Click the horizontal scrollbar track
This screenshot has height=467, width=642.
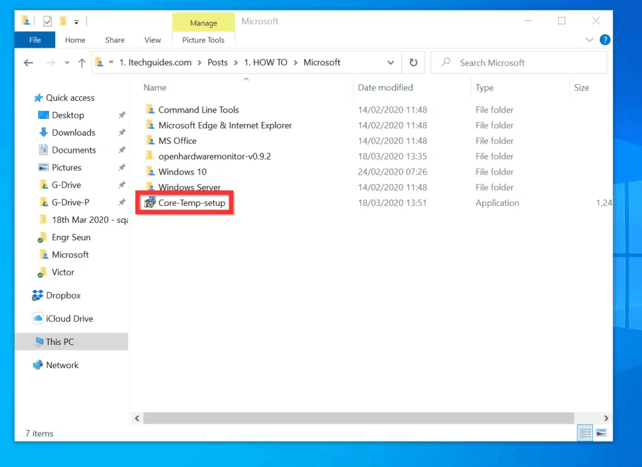pos(357,418)
